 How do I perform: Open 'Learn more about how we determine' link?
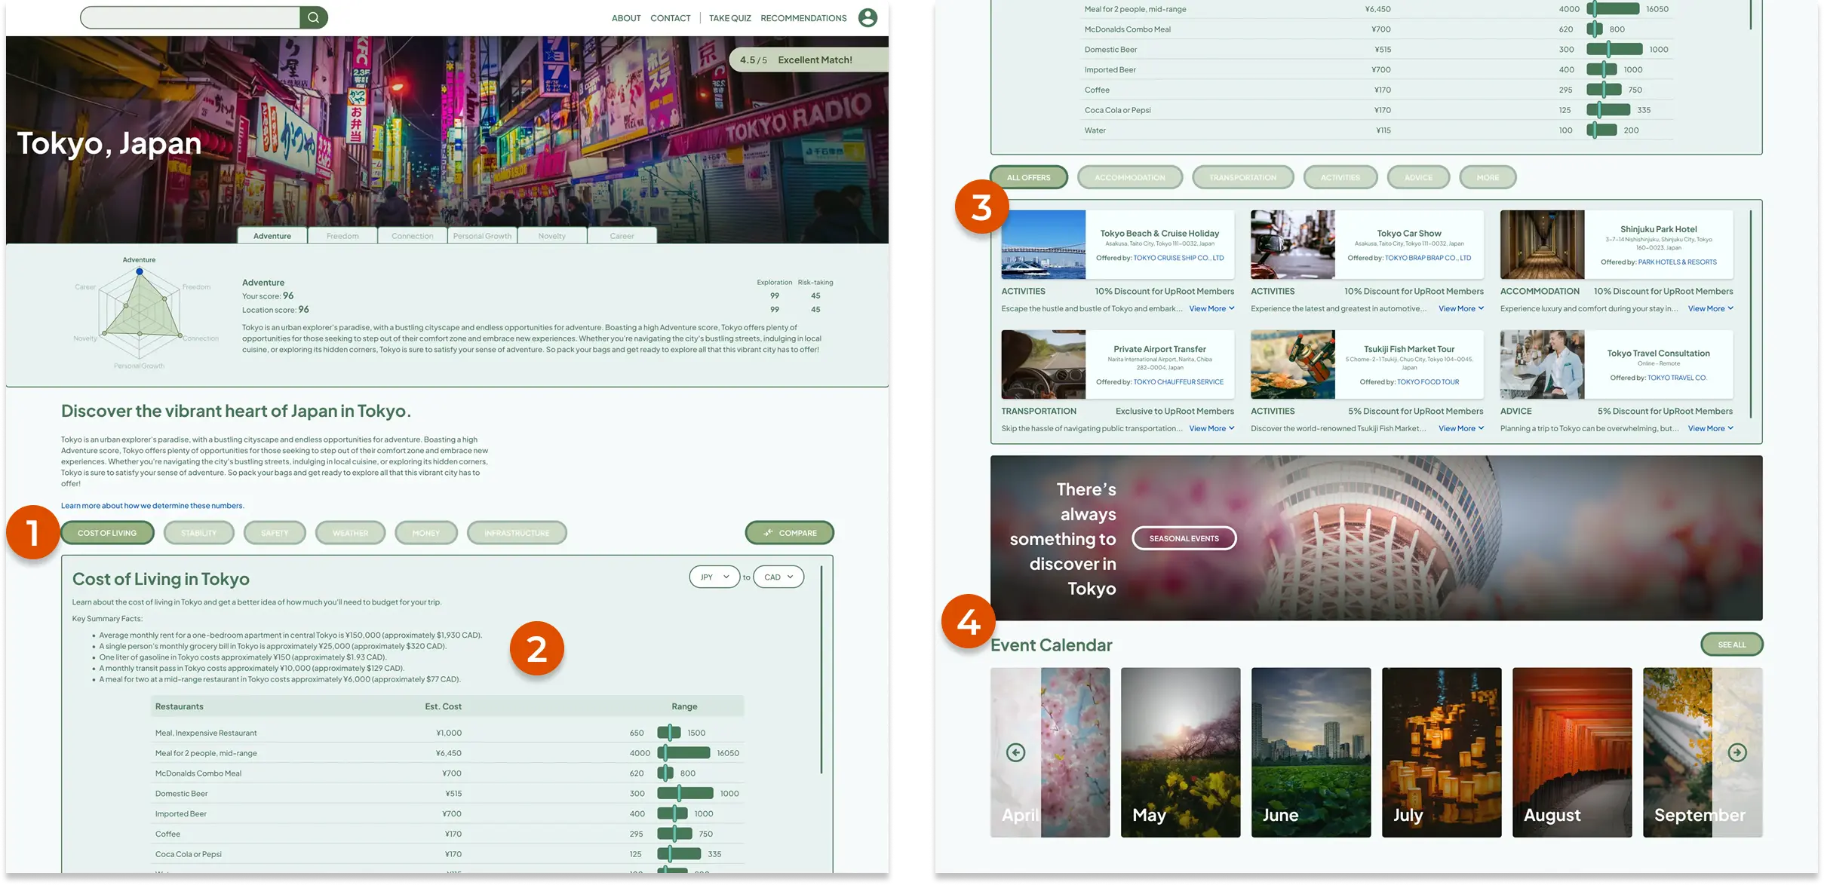coord(152,506)
